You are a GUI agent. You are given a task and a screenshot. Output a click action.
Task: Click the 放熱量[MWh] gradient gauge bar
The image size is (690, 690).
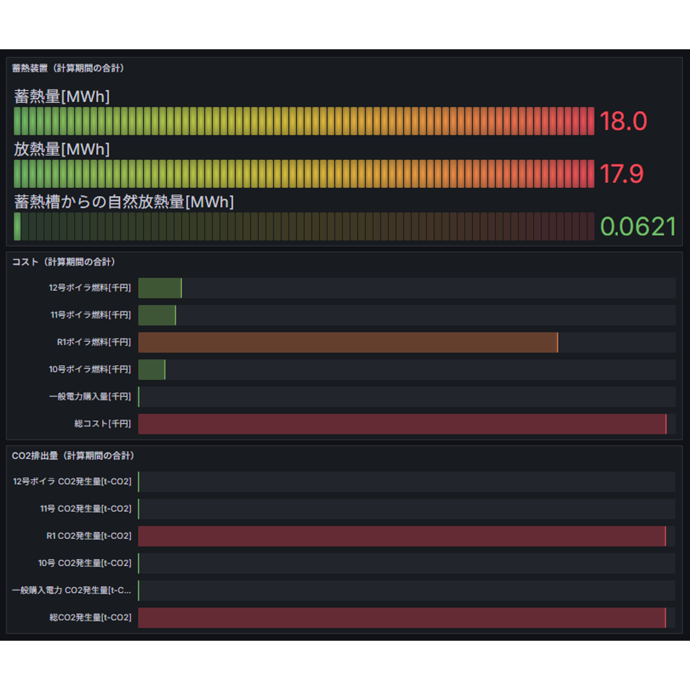coord(304,174)
